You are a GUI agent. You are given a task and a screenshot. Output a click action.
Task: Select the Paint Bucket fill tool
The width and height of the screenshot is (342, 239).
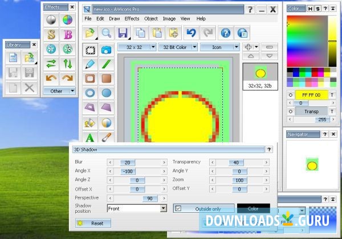[x=90, y=123]
